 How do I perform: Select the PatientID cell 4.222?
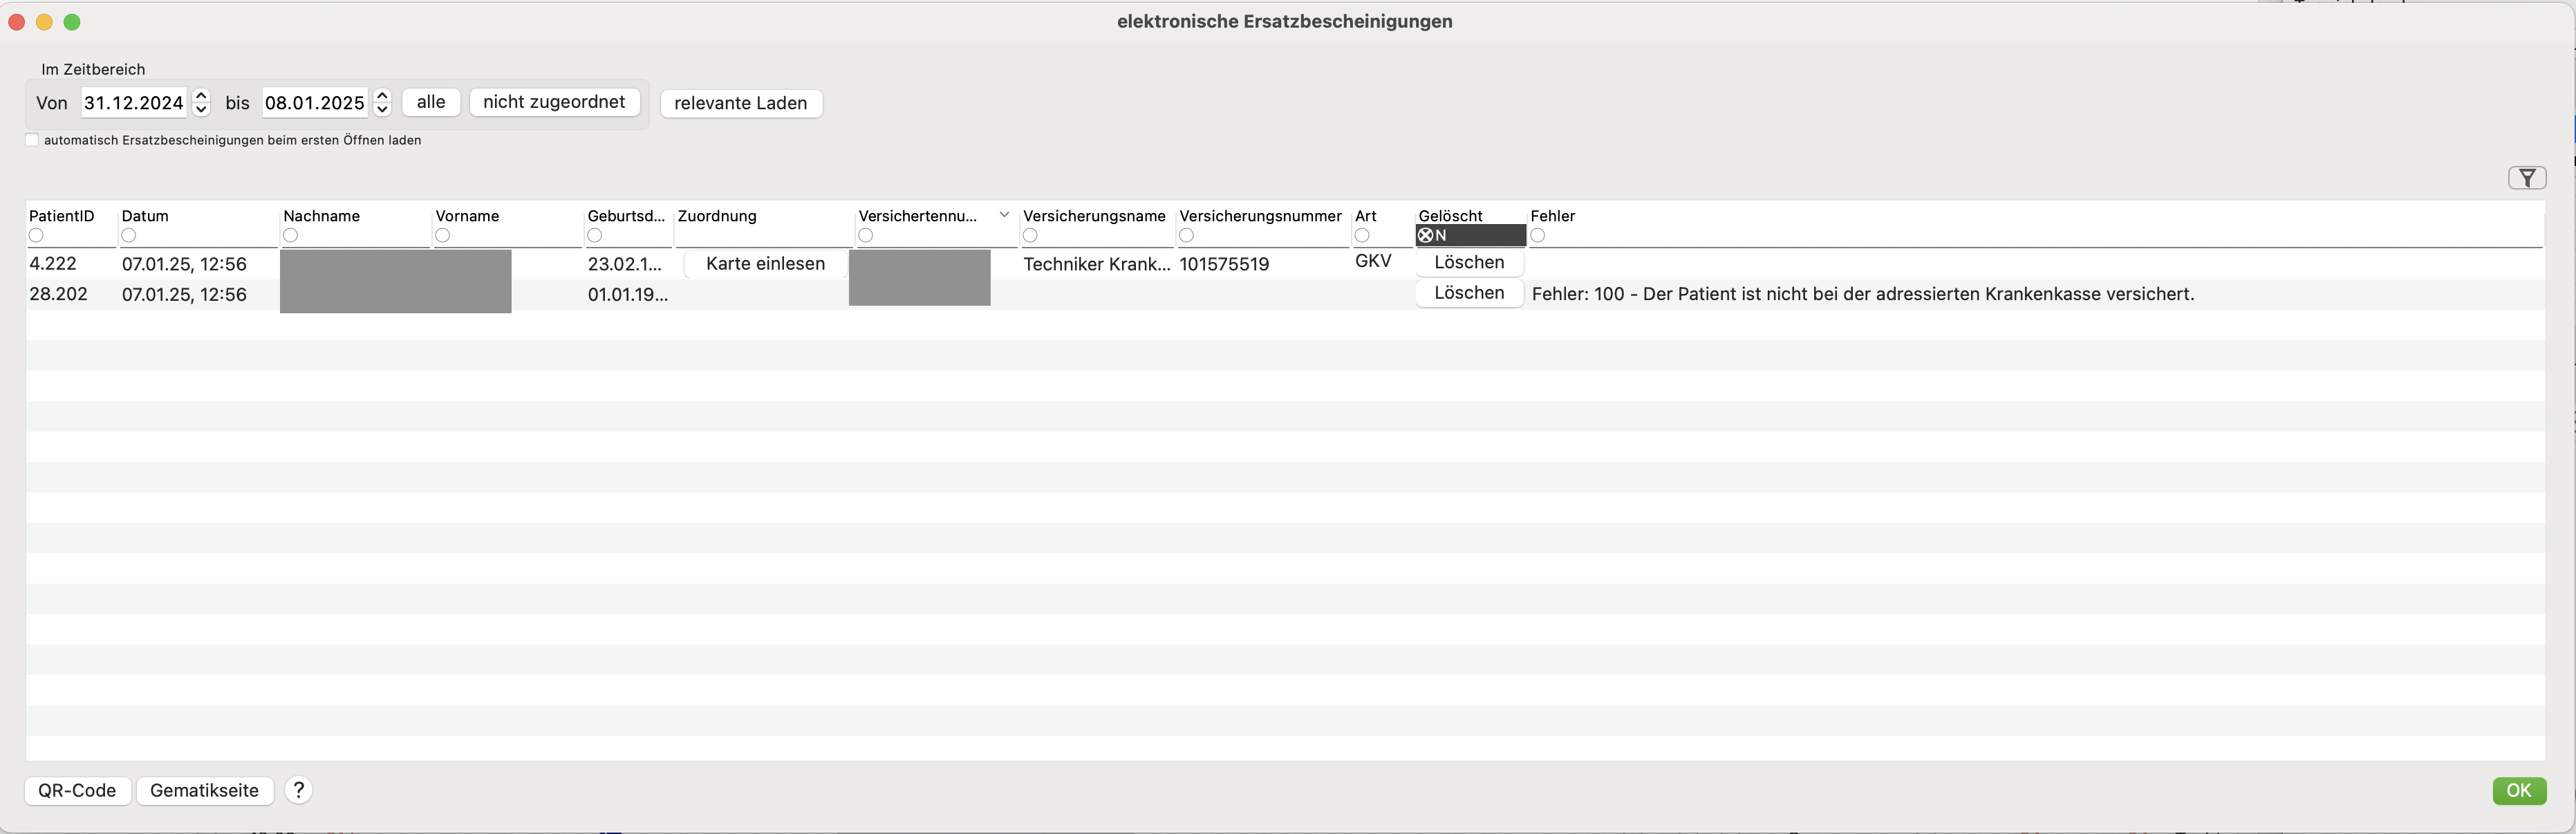53,263
